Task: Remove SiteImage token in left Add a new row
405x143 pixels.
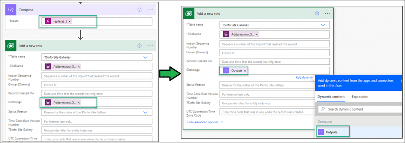Action: [x=79, y=102]
